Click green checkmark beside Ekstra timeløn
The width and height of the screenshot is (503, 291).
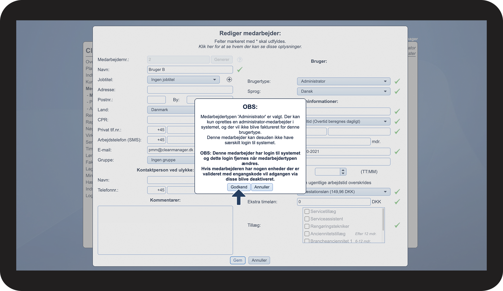[x=397, y=202]
